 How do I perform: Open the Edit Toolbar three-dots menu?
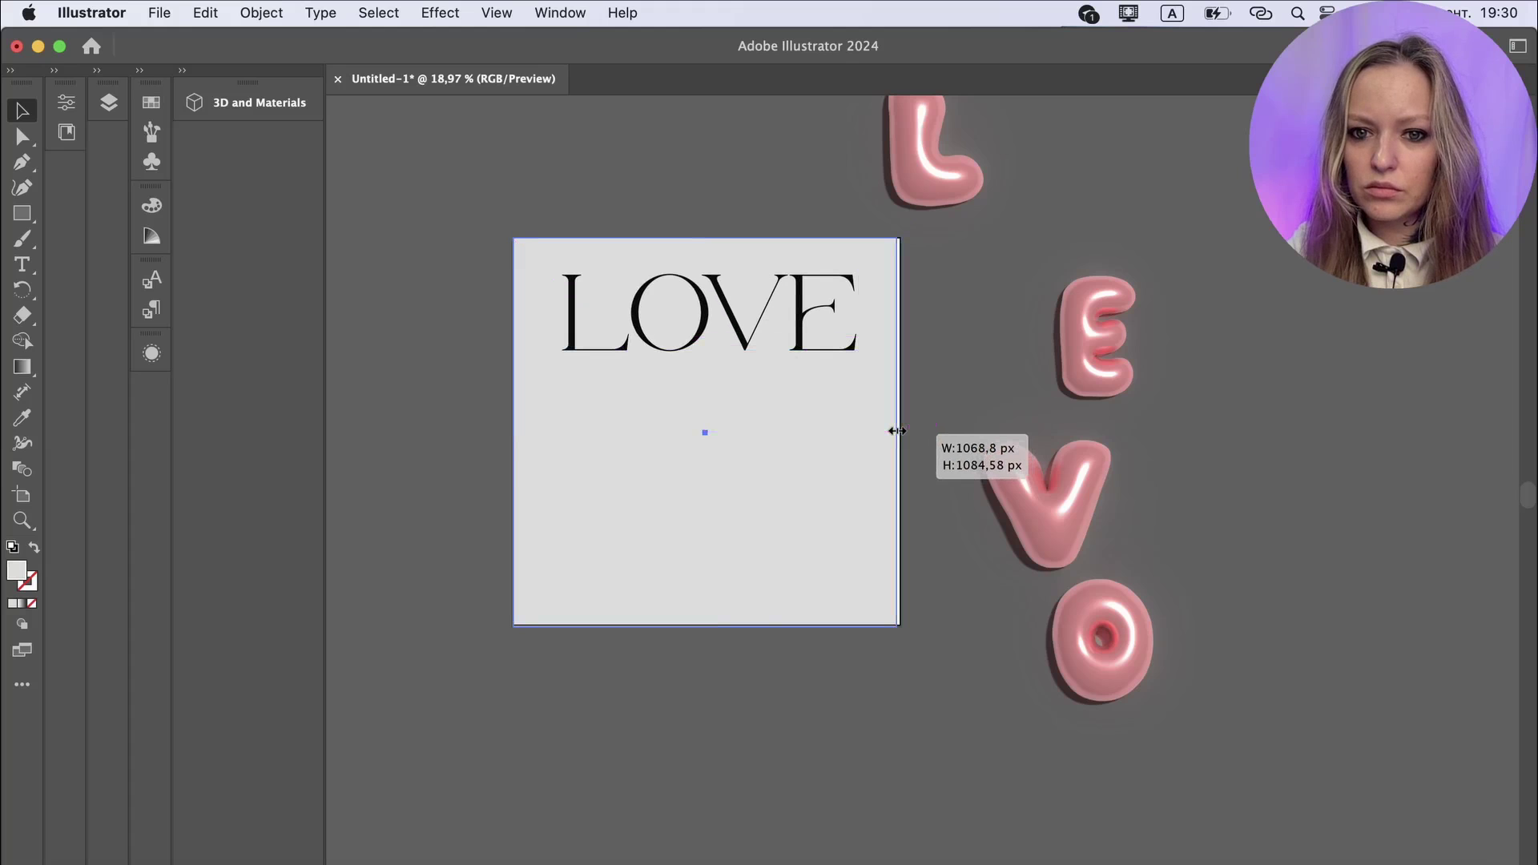click(22, 685)
